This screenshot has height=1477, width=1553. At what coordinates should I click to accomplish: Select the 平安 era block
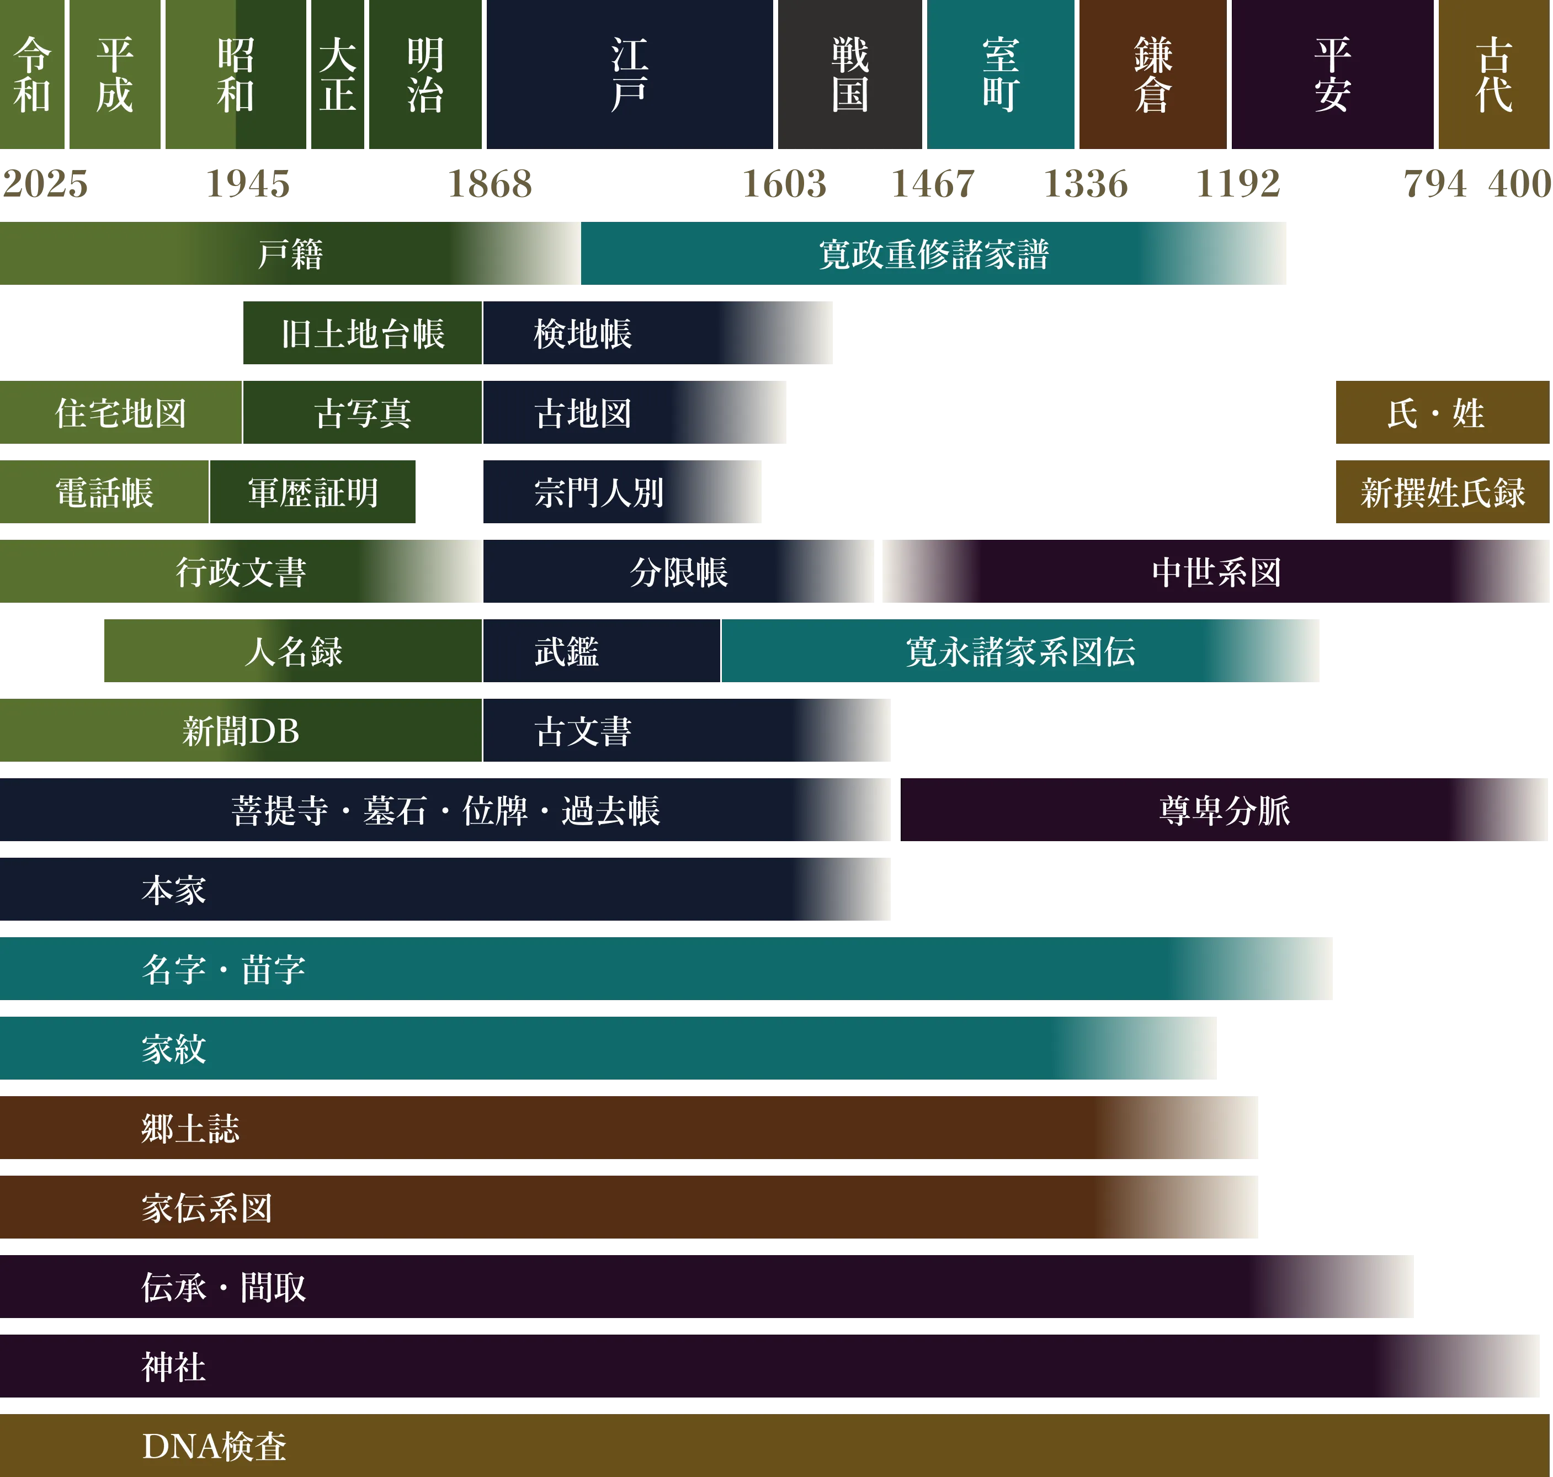click(x=1333, y=74)
